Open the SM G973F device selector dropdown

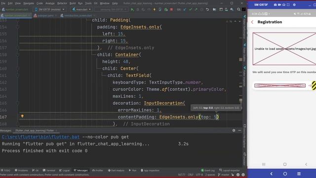(x=49, y=9)
